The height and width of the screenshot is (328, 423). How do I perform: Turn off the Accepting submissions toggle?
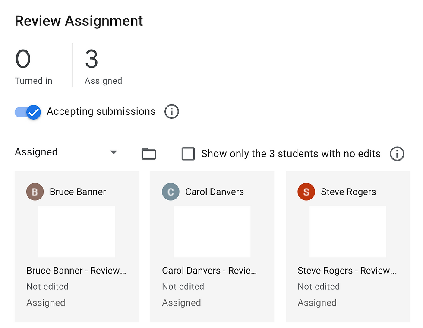click(28, 112)
